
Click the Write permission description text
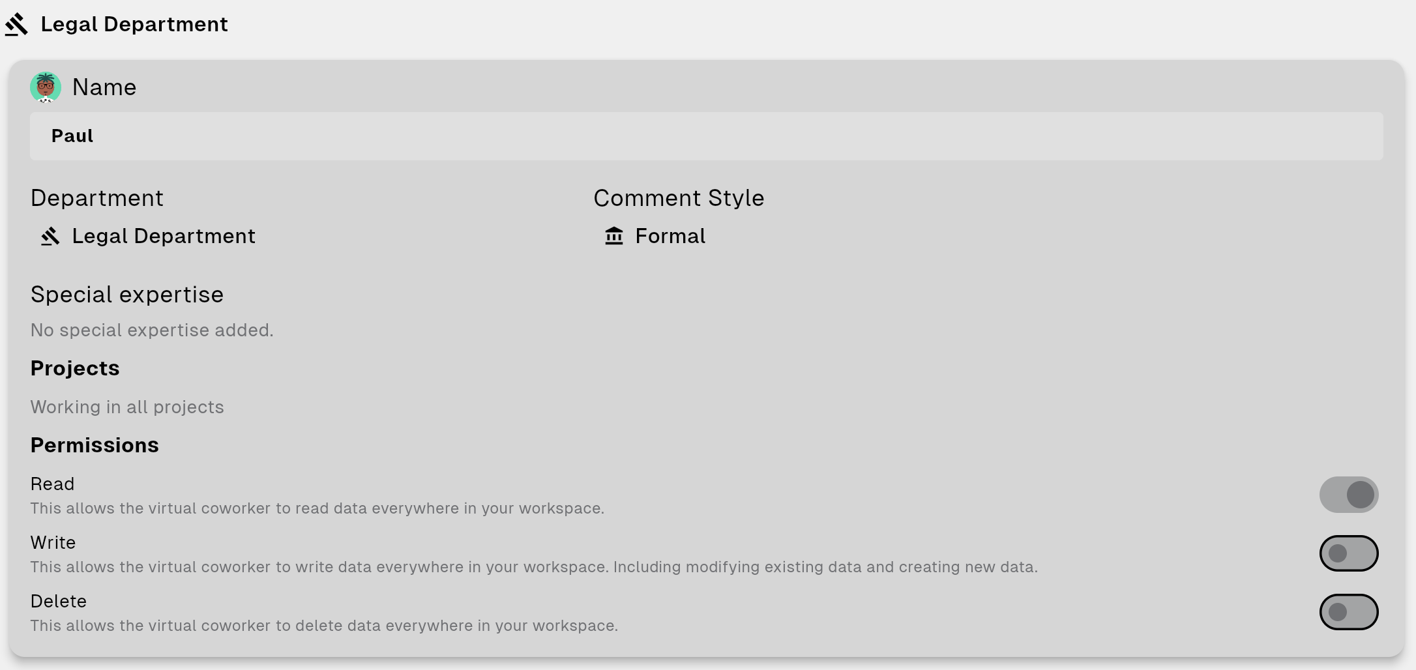tap(533, 567)
